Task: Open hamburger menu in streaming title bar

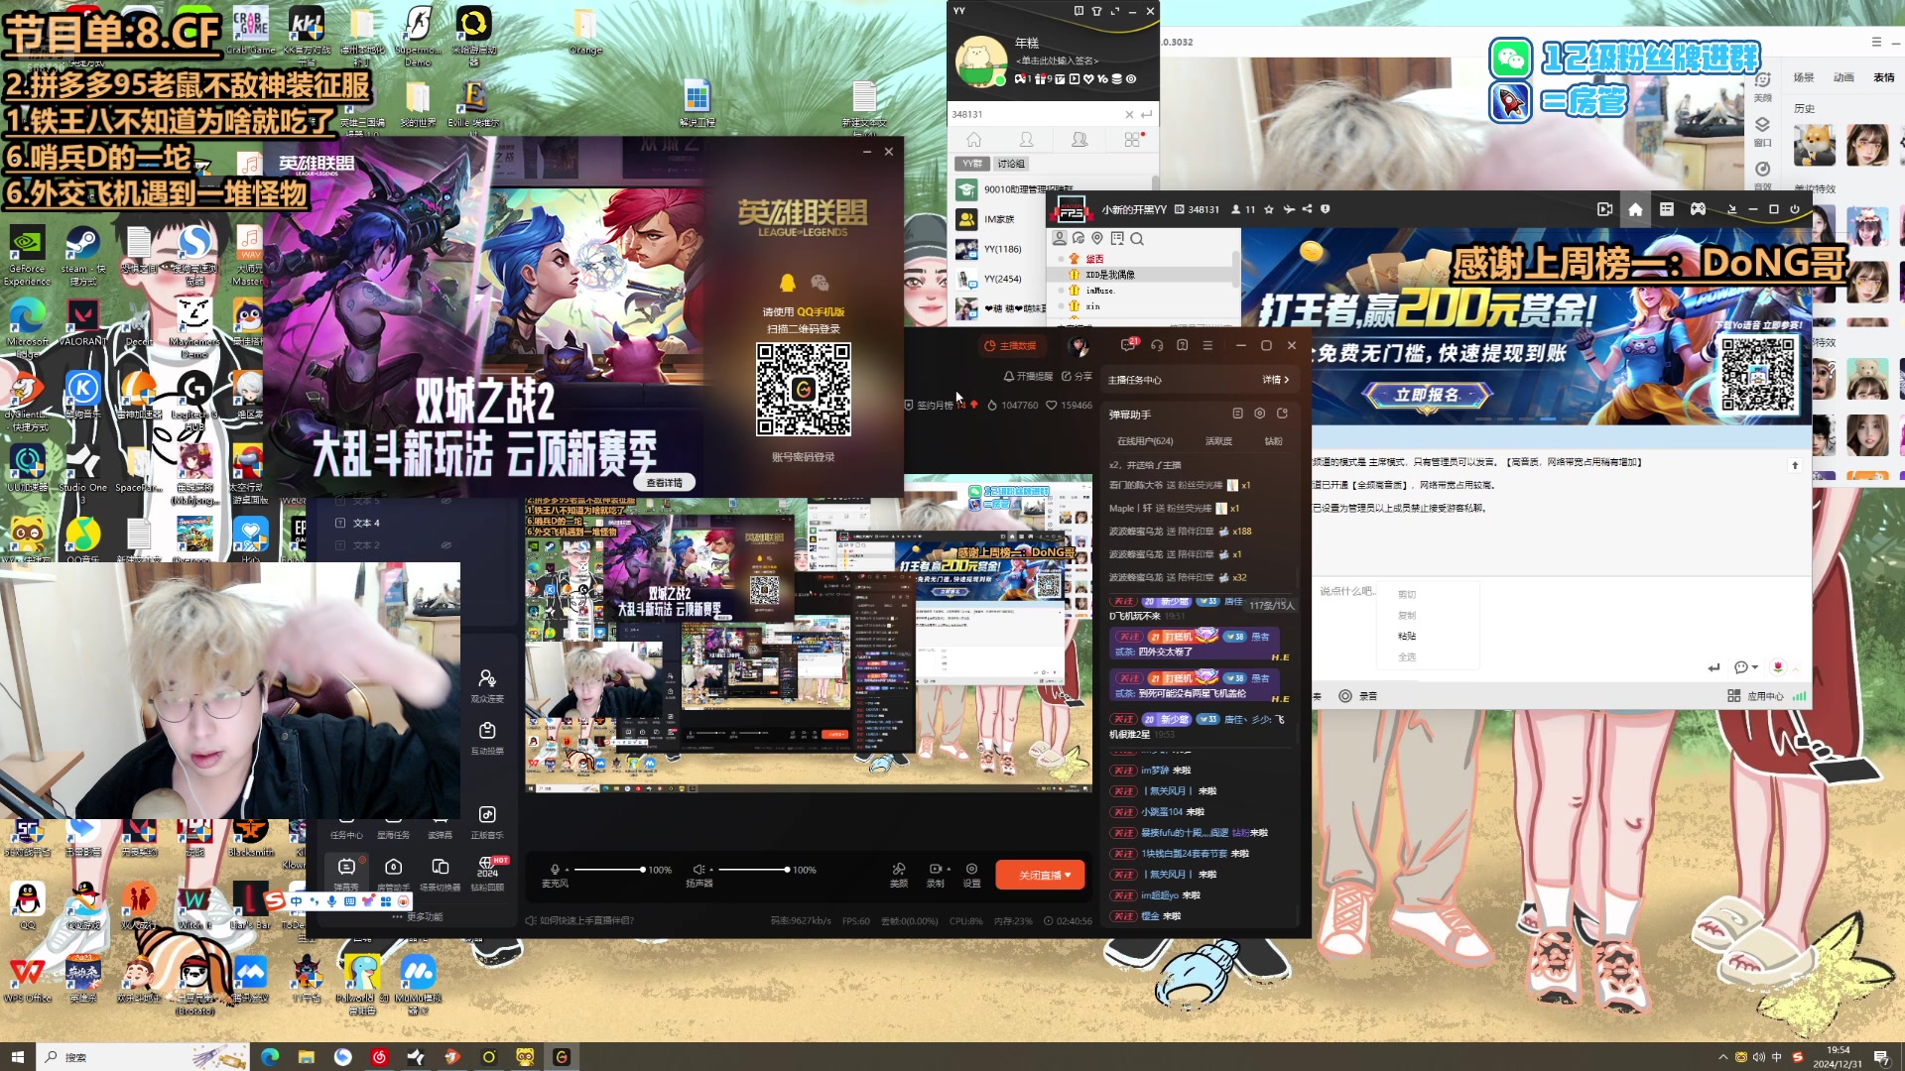Action: pyautogui.click(x=1207, y=345)
